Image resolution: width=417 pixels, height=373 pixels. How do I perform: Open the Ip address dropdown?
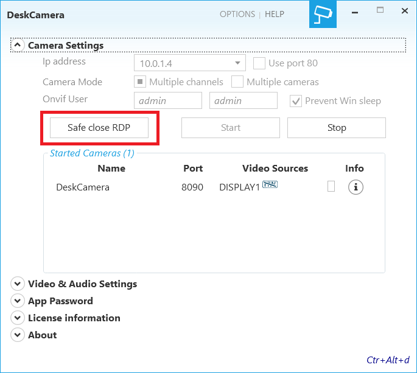click(237, 63)
